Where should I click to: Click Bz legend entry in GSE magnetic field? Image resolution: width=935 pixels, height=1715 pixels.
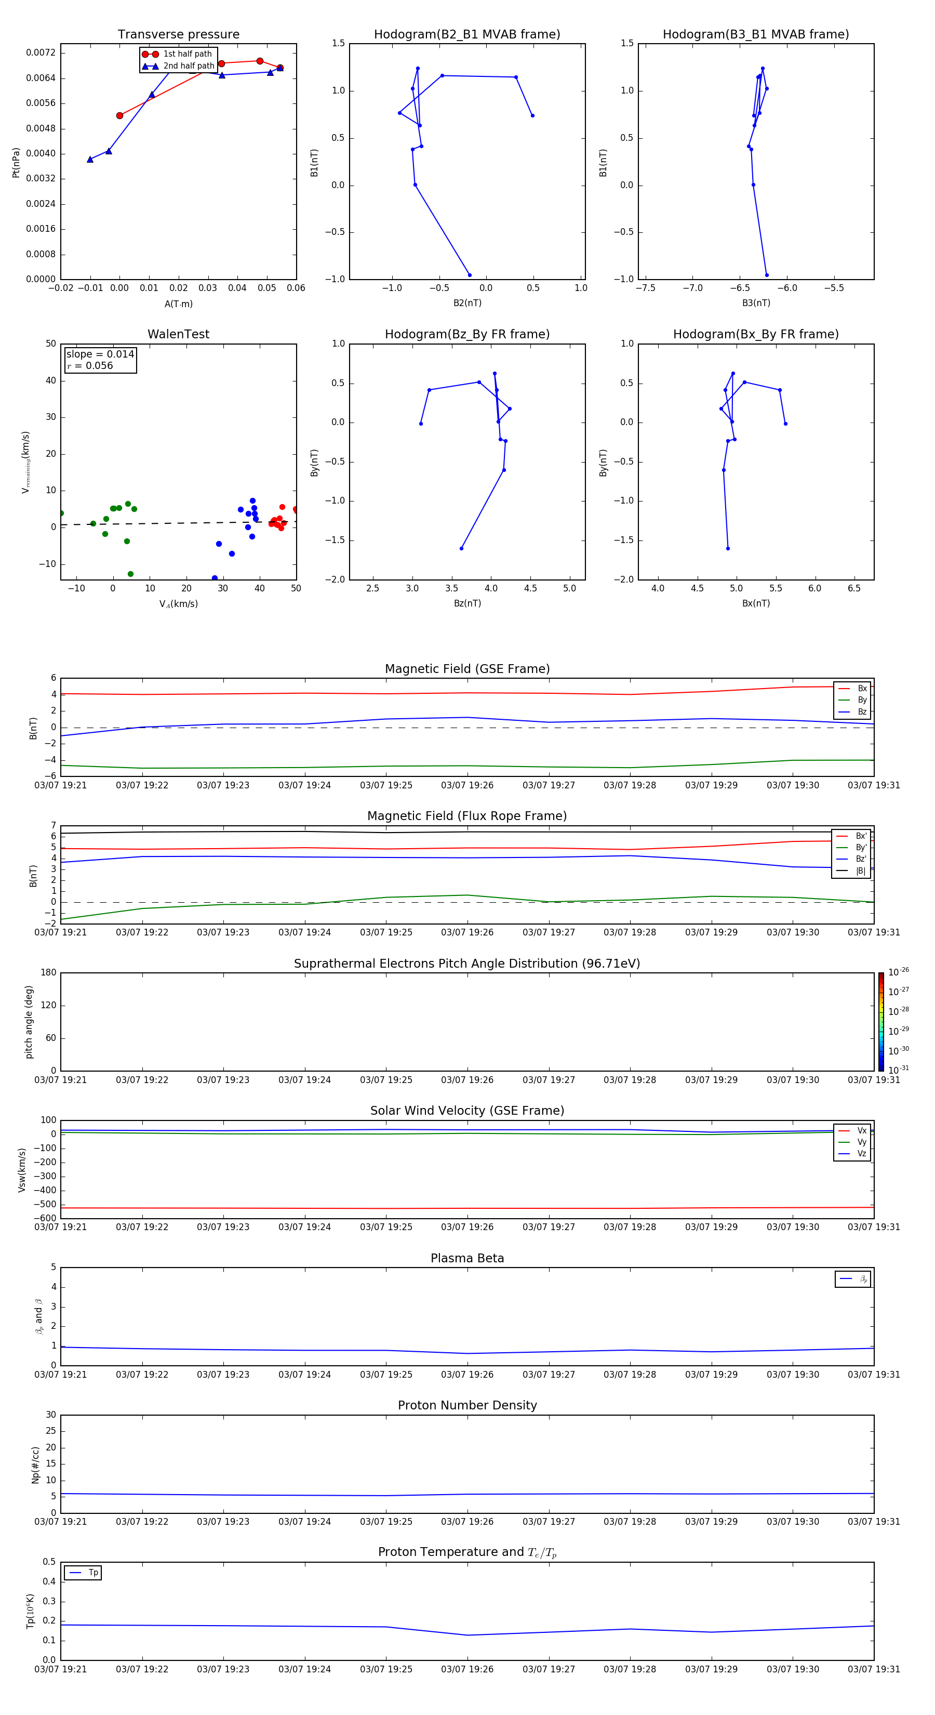[x=852, y=711]
